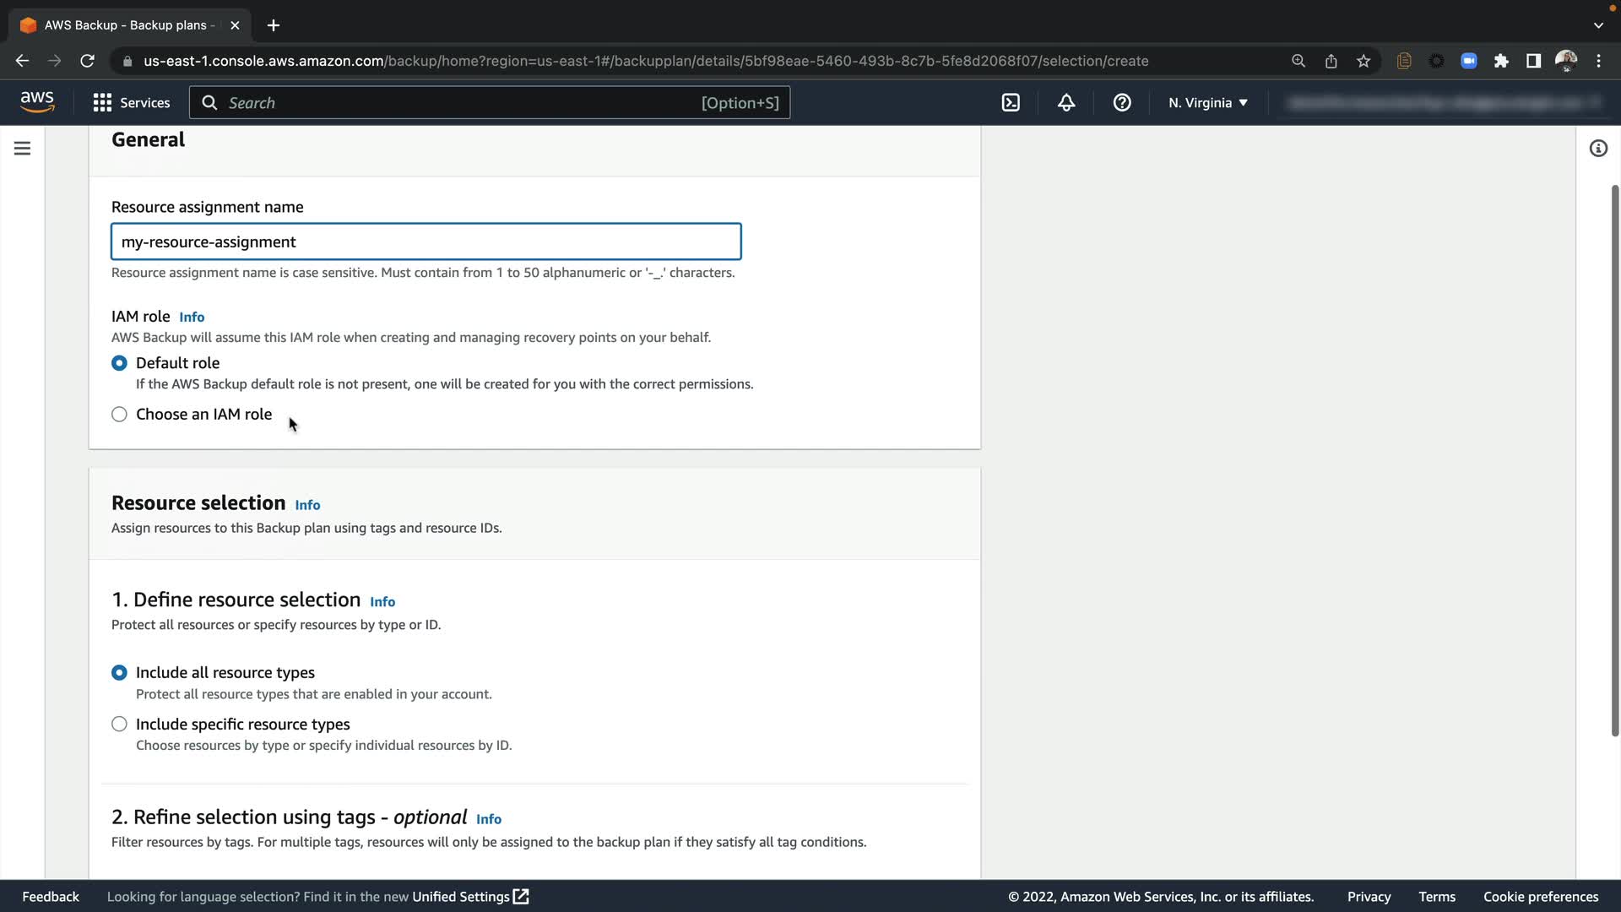Select the Default role radio button
The height and width of the screenshot is (912, 1621).
click(119, 363)
